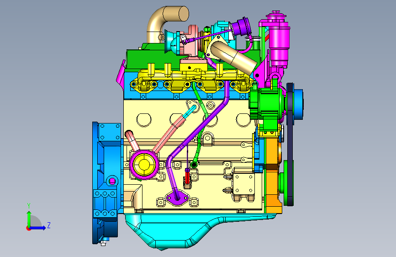
Task: Pick the purple pipe flange near block bottom
Action: point(178,198)
